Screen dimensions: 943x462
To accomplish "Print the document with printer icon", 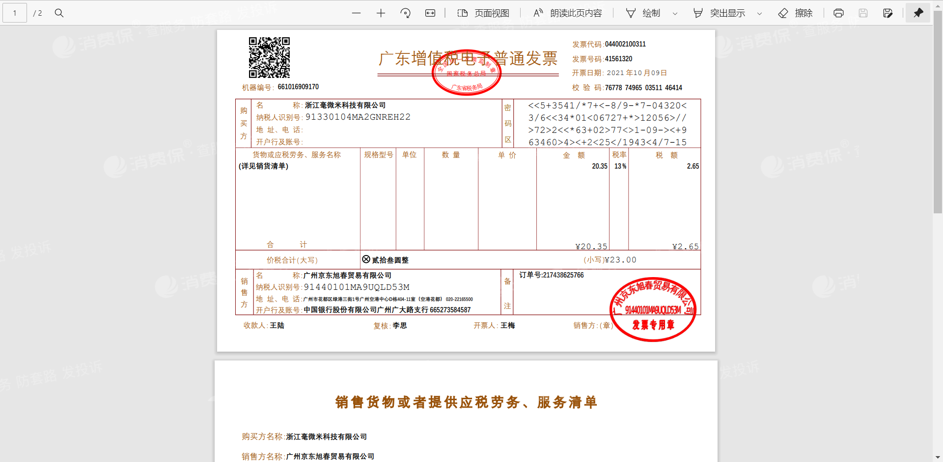I will tap(838, 13).
